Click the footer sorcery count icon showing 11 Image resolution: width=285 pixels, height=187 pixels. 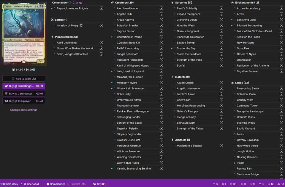pyautogui.click(x=242, y=184)
